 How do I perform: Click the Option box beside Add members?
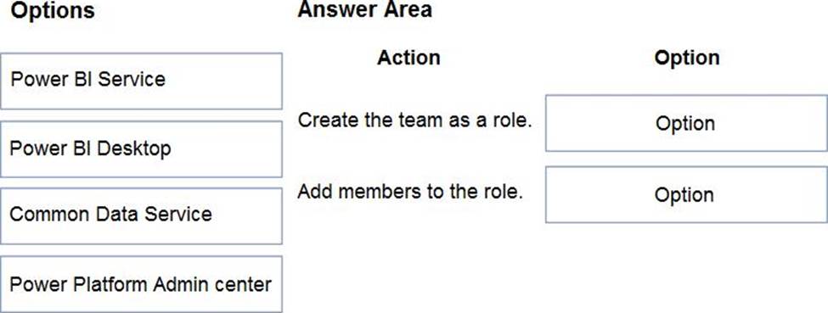click(x=686, y=194)
